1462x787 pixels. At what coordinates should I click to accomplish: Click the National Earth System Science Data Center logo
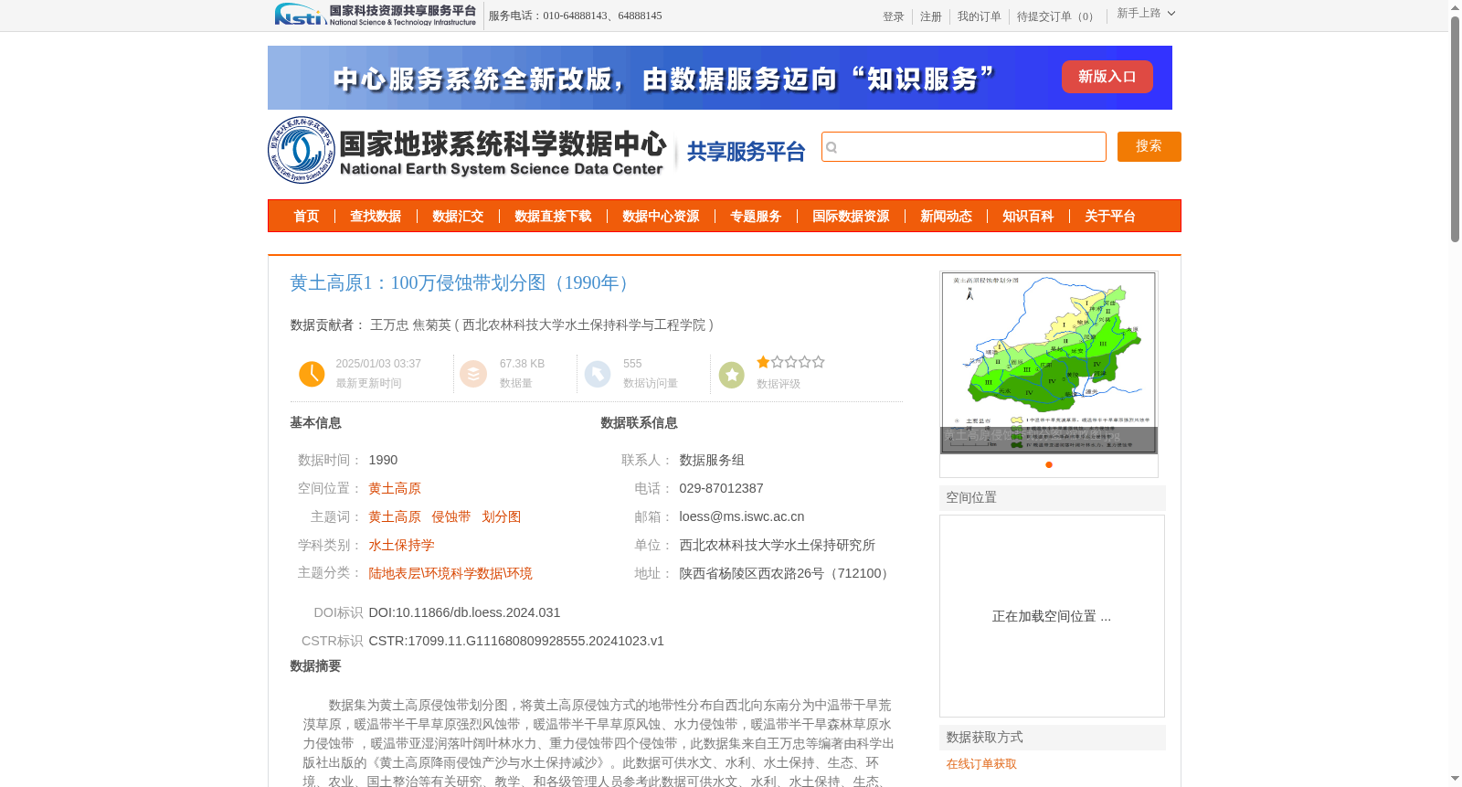tap(468, 151)
